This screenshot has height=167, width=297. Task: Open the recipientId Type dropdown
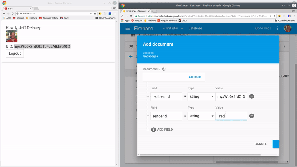[x=202, y=96]
